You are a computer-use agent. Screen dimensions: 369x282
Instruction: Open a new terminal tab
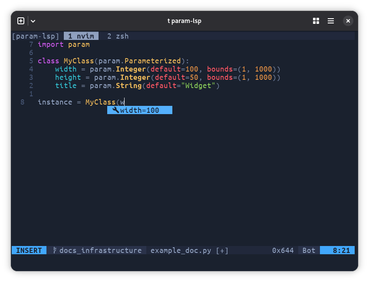(21, 21)
